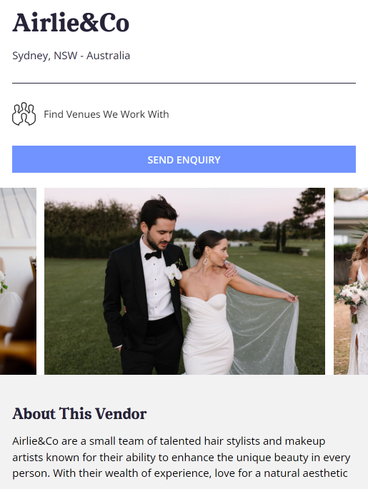Open the center wedding couple photo
The width and height of the screenshot is (368, 489).
click(x=184, y=281)
